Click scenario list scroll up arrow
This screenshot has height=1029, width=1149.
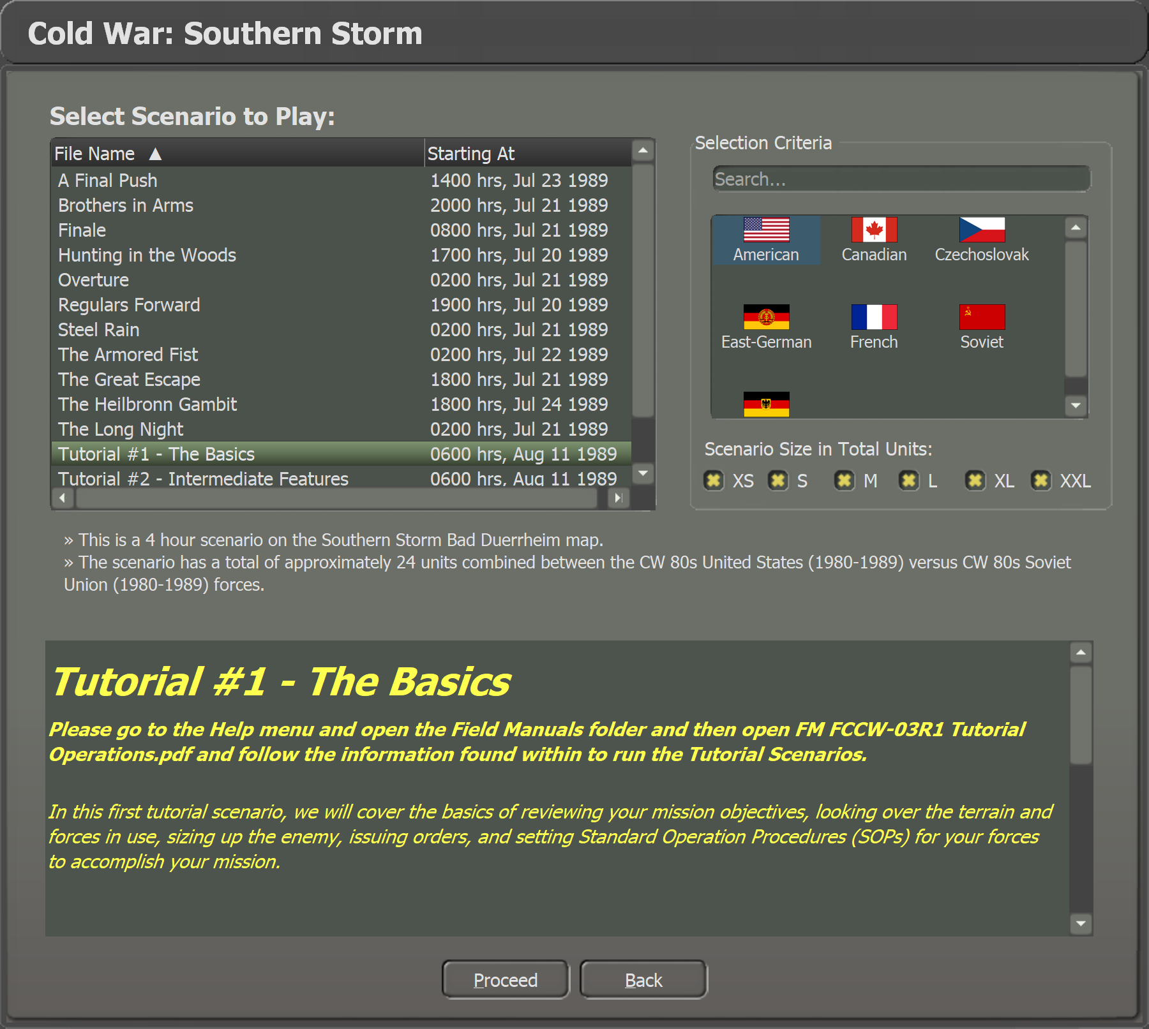(643, 151)
